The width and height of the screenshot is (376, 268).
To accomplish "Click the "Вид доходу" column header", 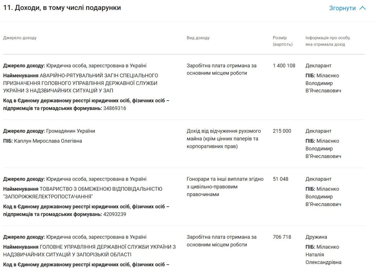I will (x=198, y=38).
